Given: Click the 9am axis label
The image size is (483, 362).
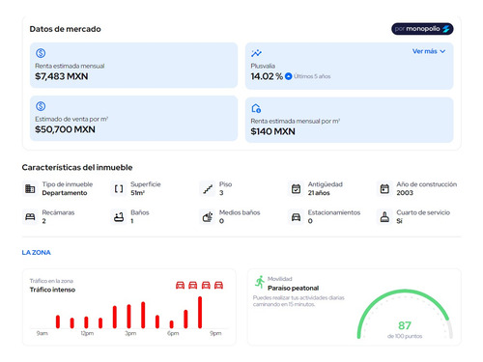Looking at the screenshot, I should pos(43,333).
